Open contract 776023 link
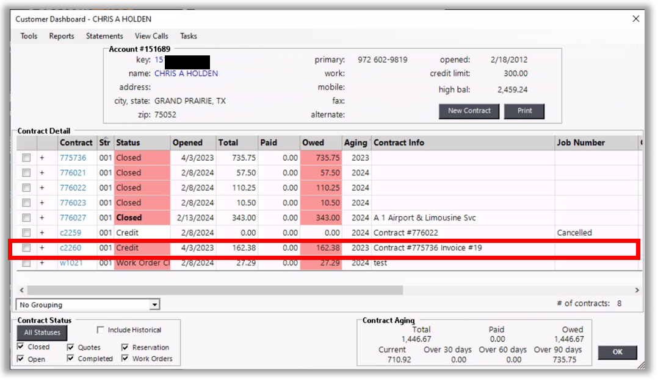The width and height of the screenshot is (658, 383). pos(73,203)
